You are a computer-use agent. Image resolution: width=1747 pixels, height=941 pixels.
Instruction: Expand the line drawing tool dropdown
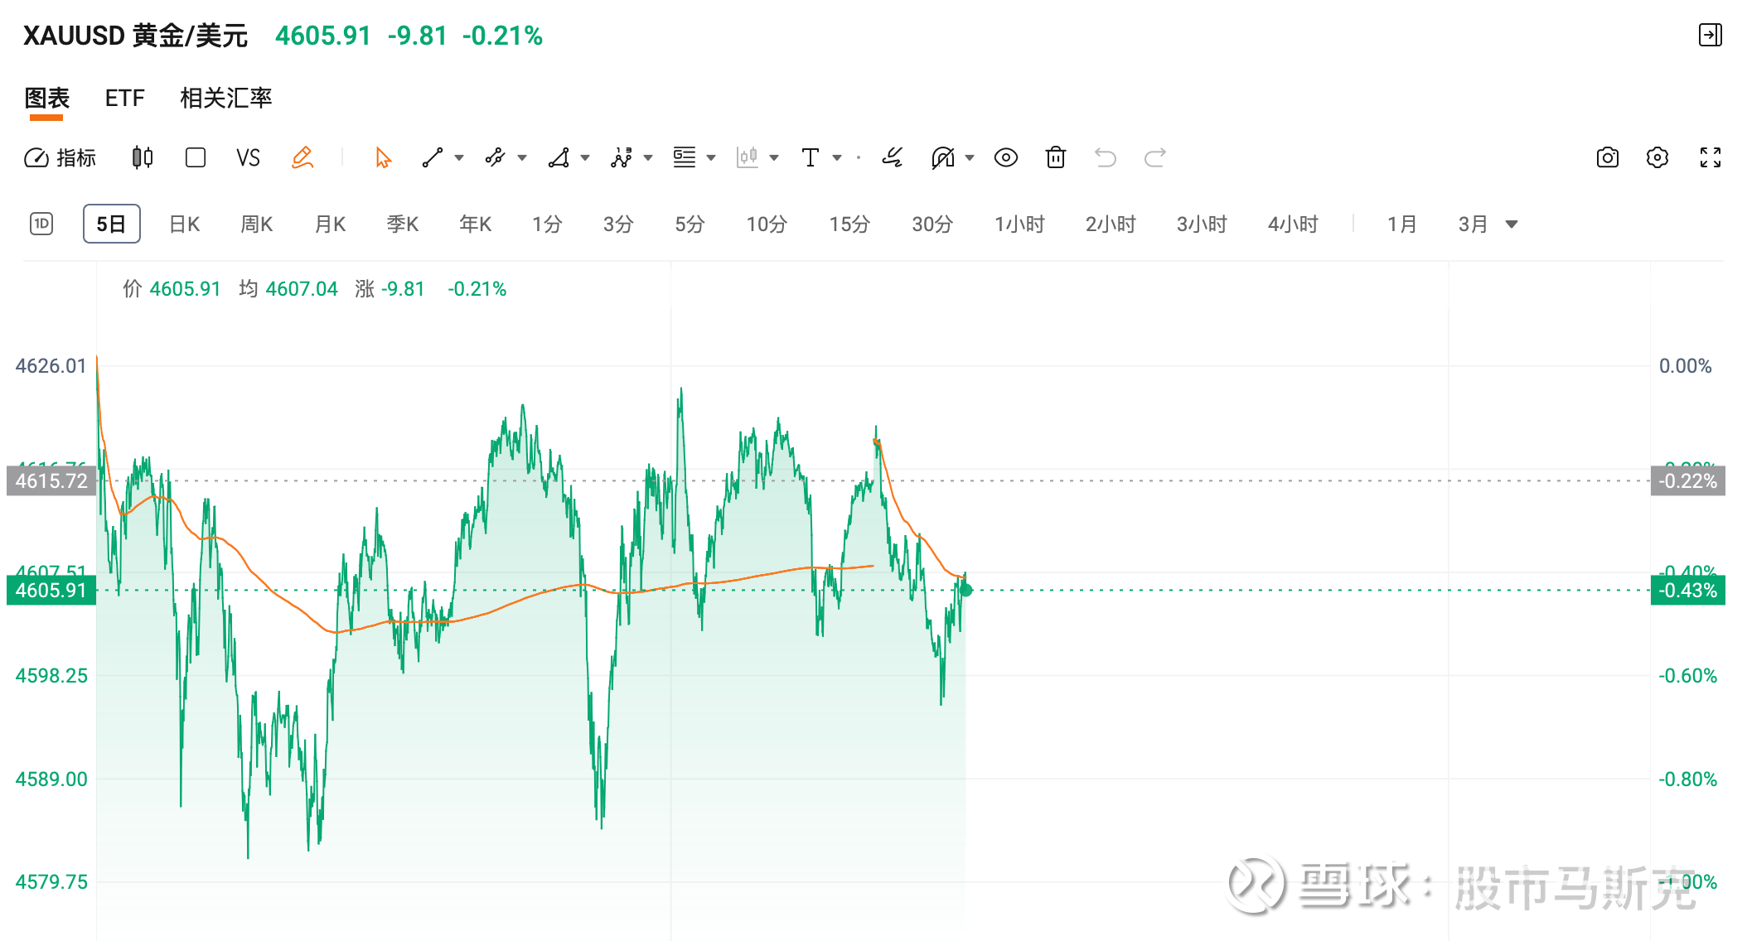pos(459,157)
